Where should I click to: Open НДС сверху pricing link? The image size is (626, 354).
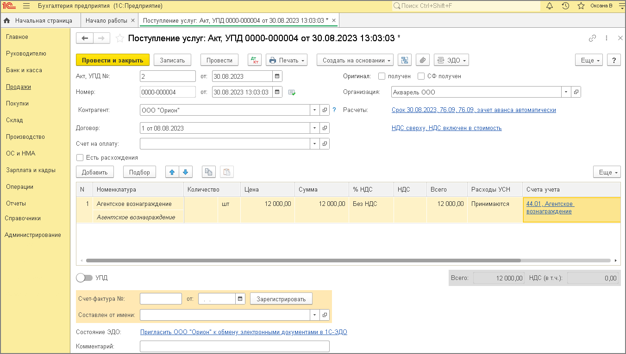446,128
